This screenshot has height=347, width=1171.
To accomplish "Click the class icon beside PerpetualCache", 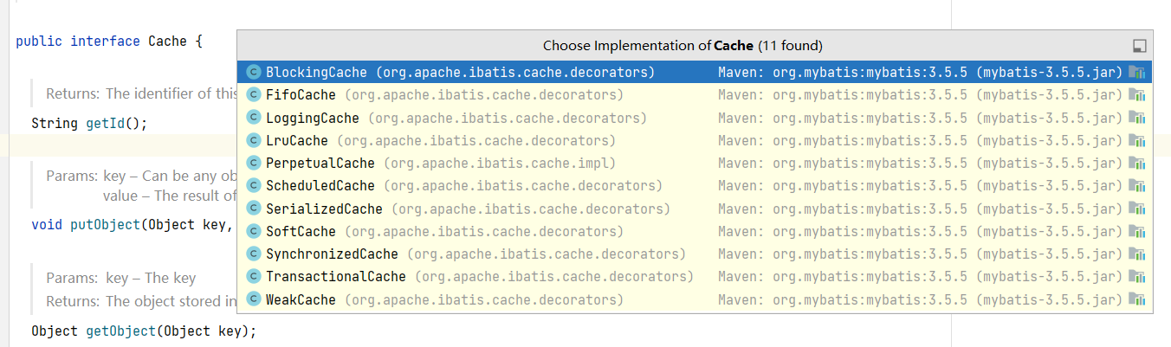I will (254, 163).
